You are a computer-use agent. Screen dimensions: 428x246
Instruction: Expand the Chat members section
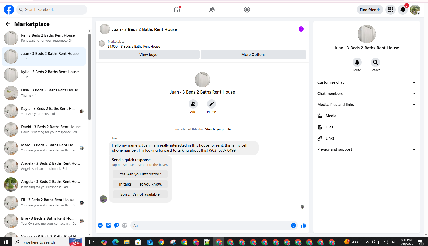367,94
